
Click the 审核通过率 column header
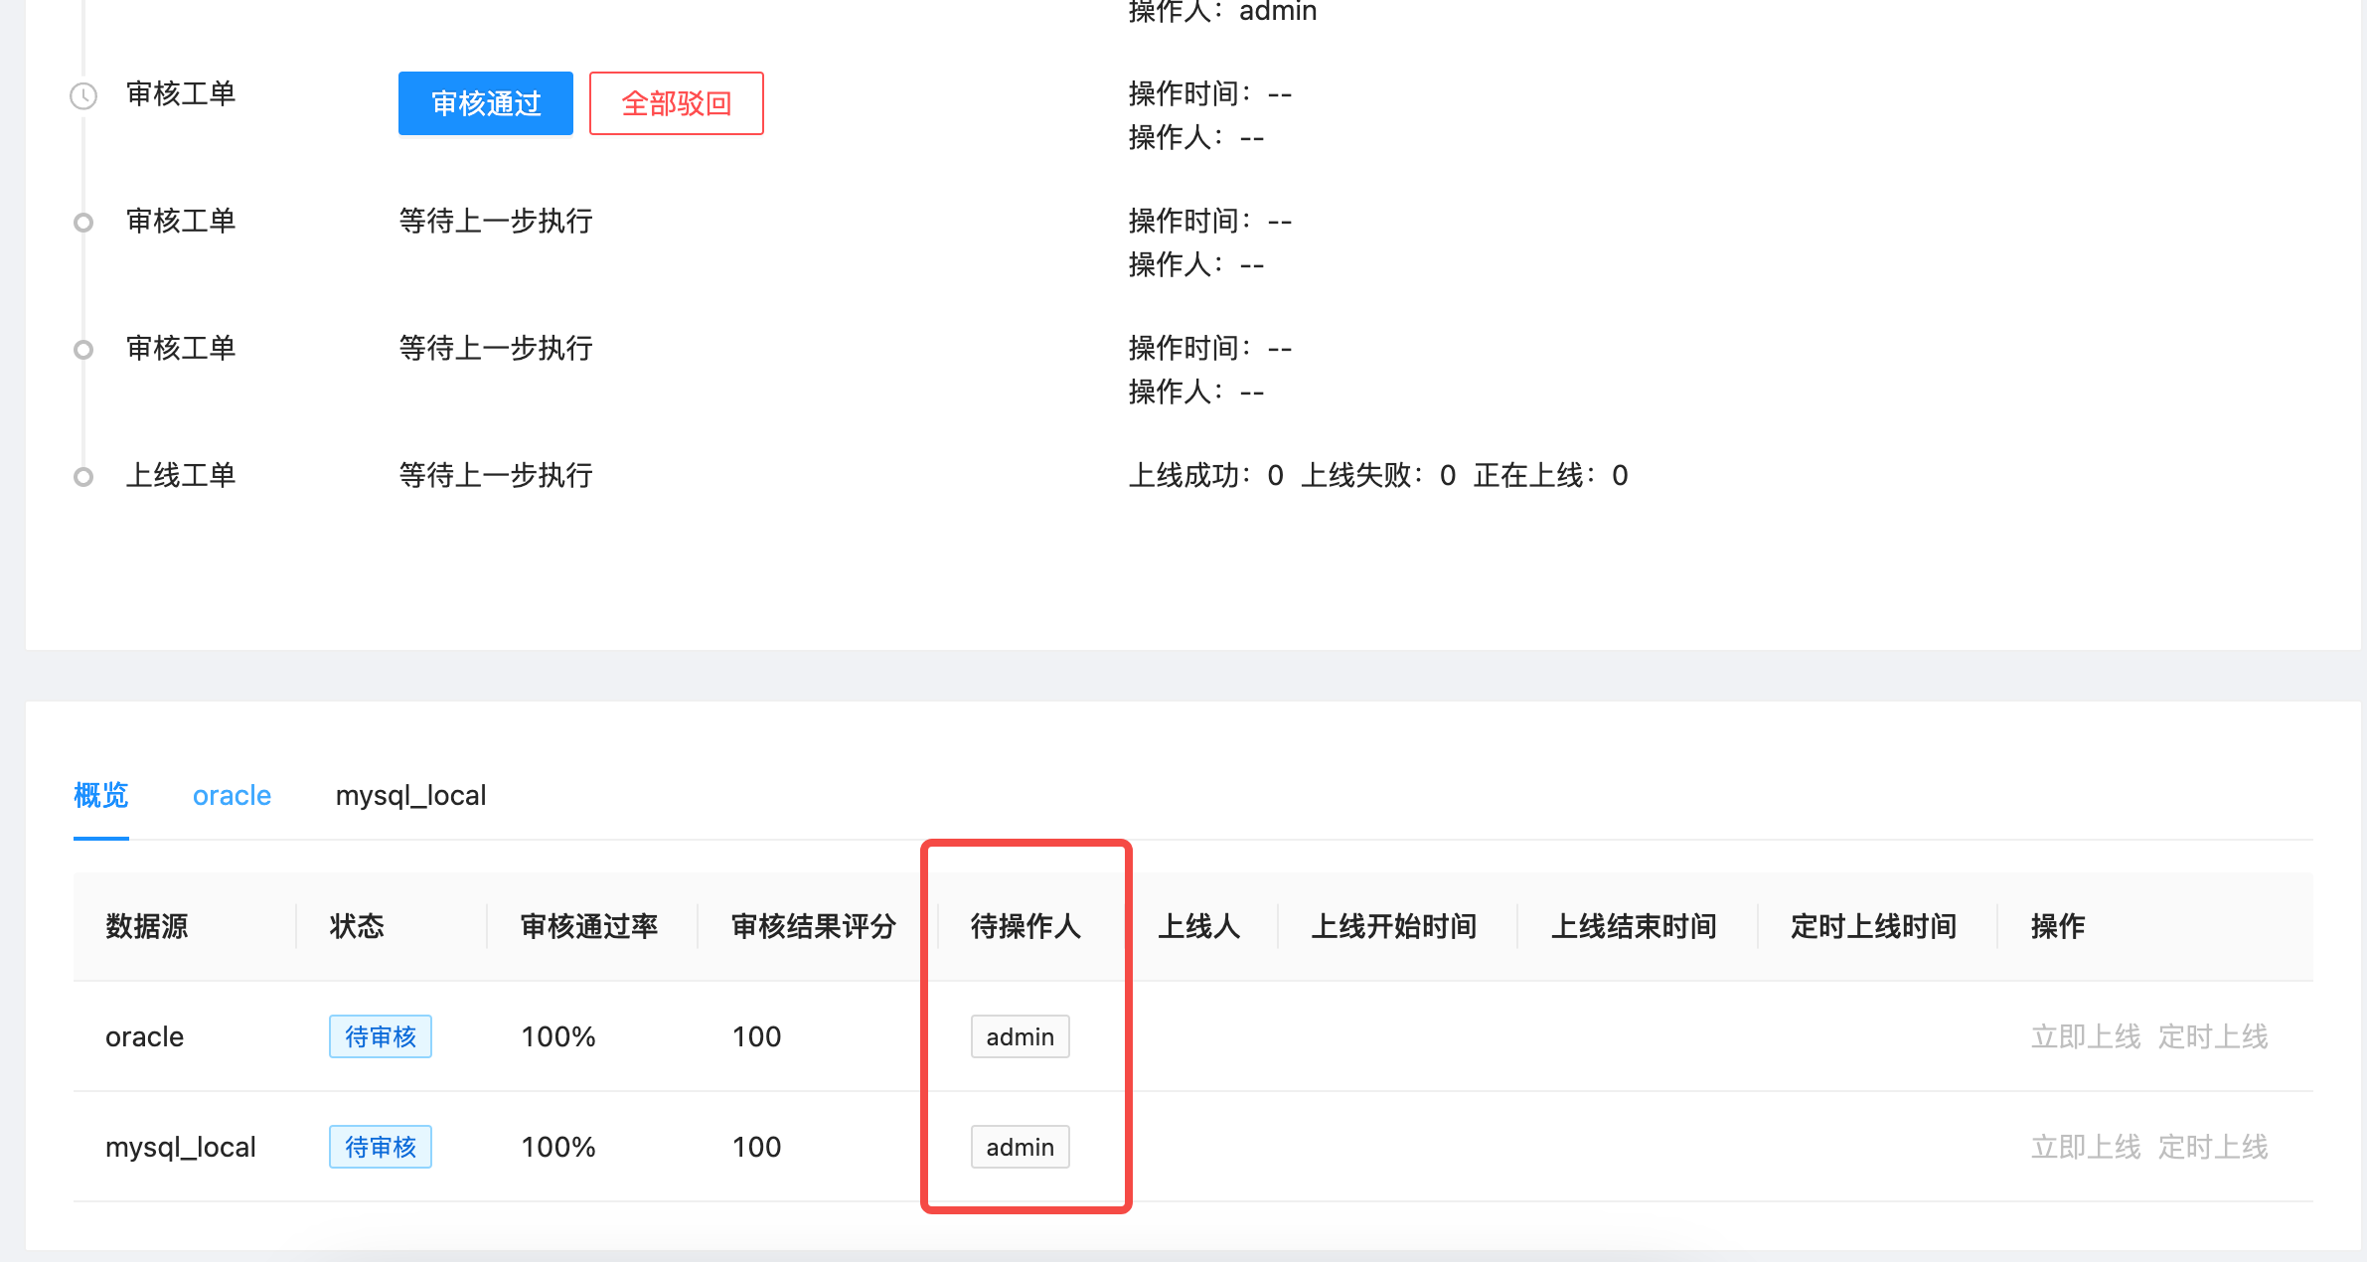click(589, 926)
